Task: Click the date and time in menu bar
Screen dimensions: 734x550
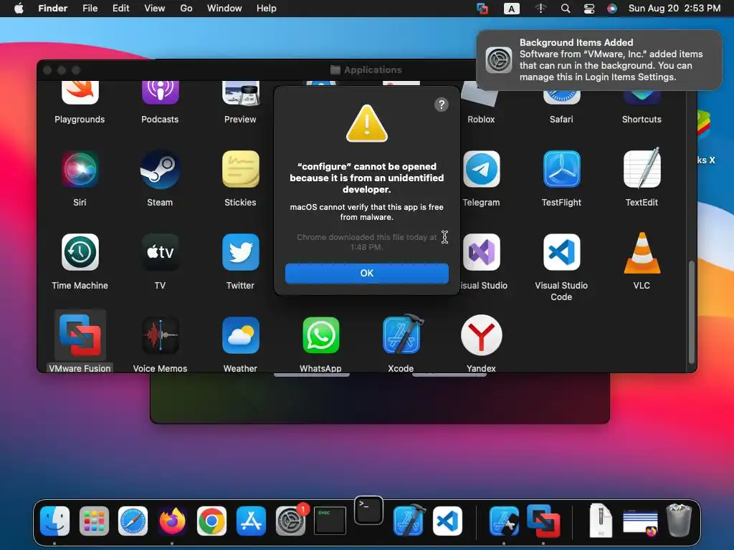Action: tap(674, 9)
